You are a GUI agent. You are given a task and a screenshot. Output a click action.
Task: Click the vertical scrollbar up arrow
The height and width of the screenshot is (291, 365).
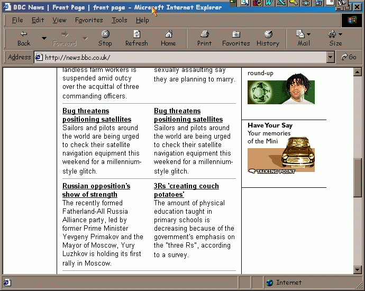(357, 72)
